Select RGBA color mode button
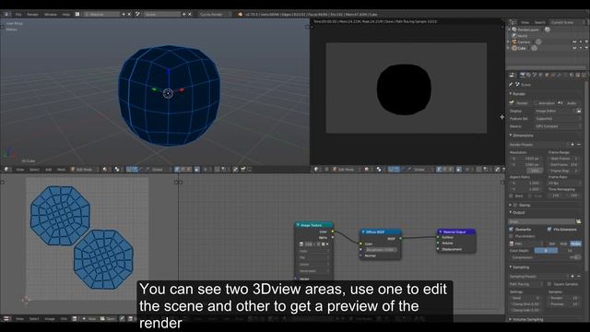Viewport: 590px width, 332px height. pos(575,243)
